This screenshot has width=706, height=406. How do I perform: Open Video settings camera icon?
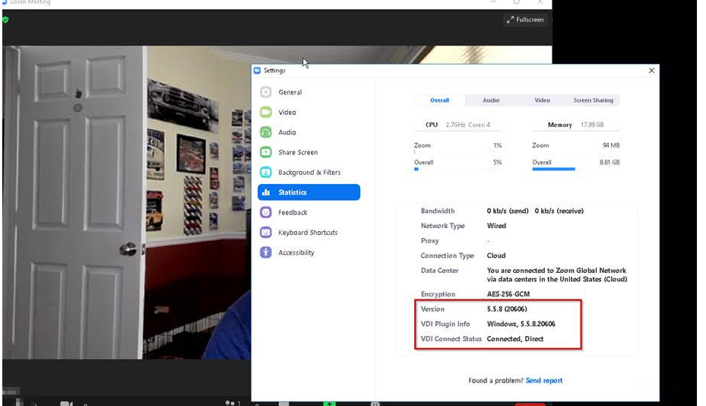click(x=266, y=112)
